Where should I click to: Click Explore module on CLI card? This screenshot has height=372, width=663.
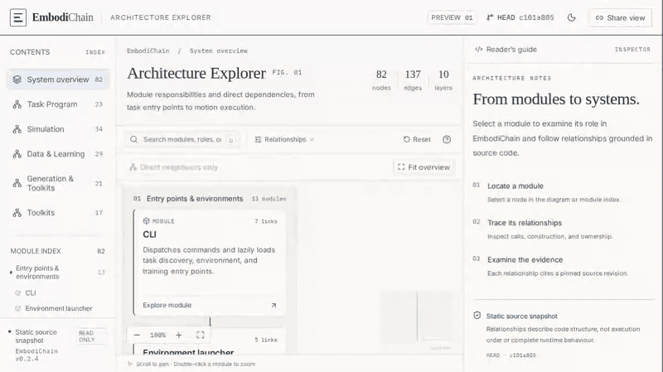(x=167, y=305)
